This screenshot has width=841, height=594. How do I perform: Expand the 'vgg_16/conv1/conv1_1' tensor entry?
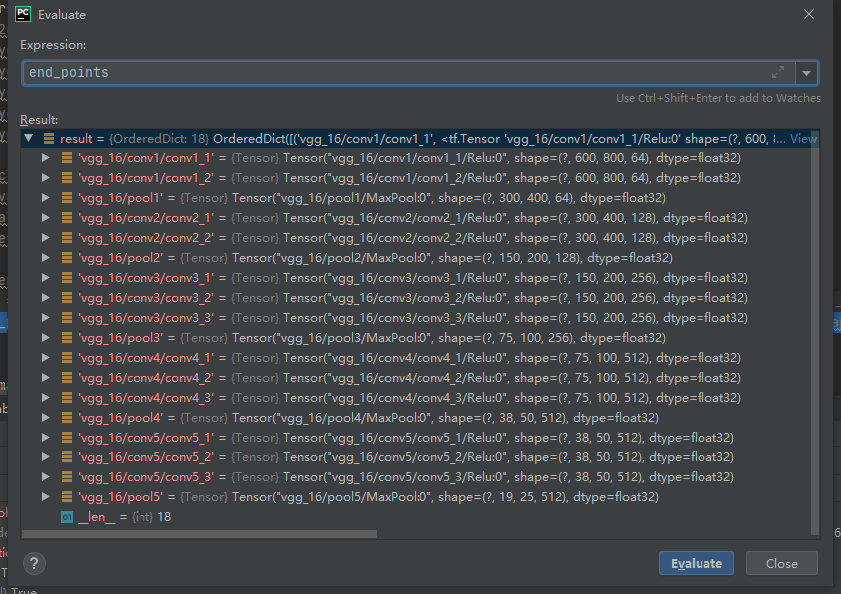coord(46,157)
